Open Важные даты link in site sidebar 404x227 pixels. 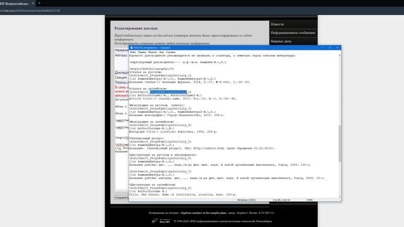(x=281, y=41)
